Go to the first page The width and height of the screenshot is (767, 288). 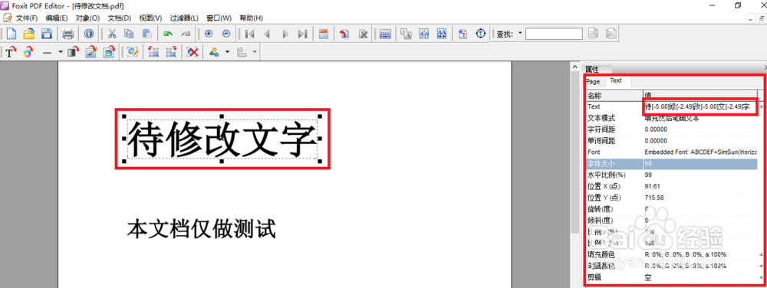tap(249, 34)
